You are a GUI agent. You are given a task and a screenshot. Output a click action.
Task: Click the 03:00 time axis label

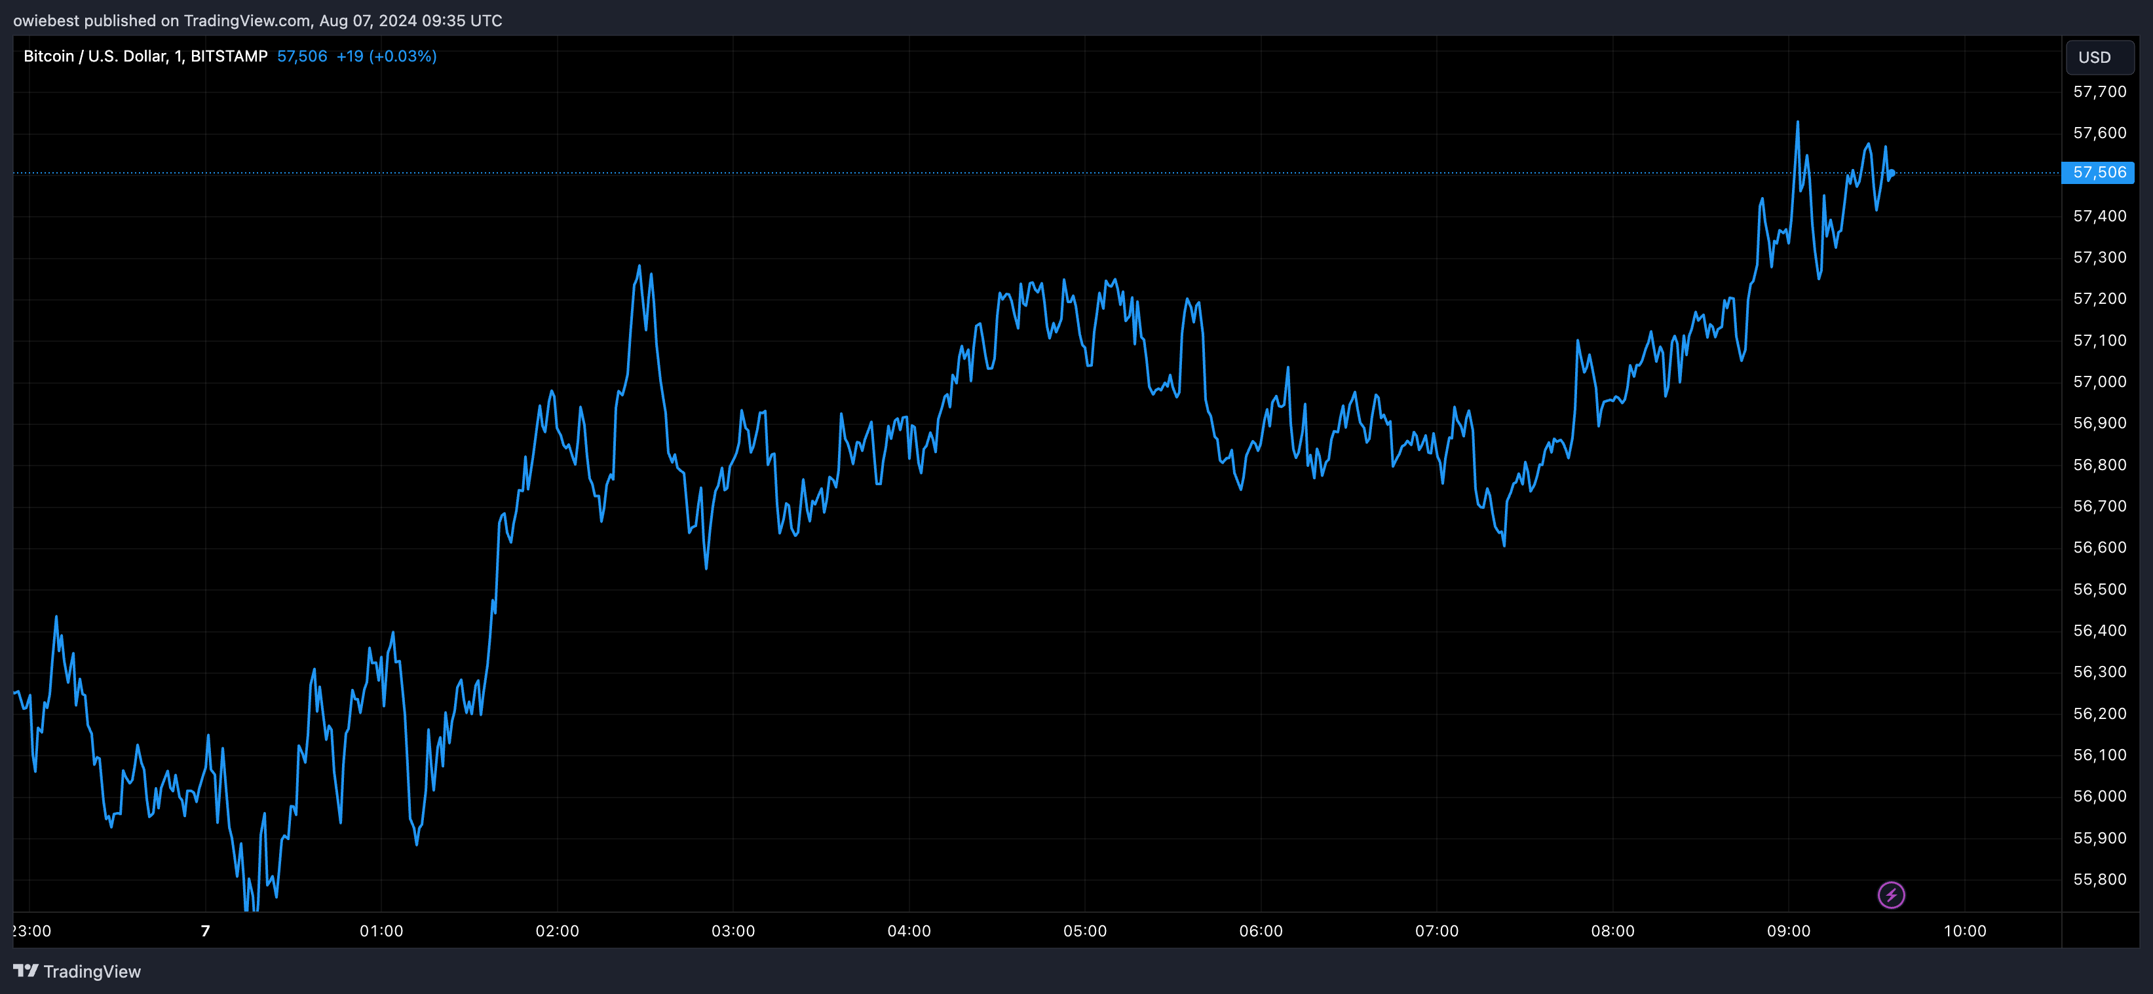pyautogui.click(x=733, y=931)
